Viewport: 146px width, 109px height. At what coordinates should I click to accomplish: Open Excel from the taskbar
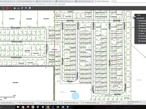58,107
